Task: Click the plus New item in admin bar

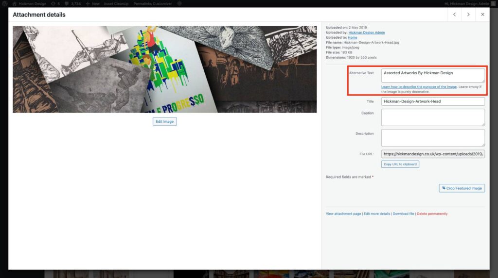Action: tap(92, 3)
